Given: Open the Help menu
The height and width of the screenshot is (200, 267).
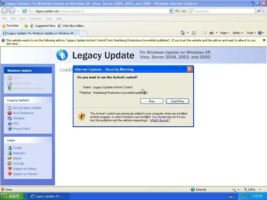Looking at the screenshot, I should tap(59, 18).
